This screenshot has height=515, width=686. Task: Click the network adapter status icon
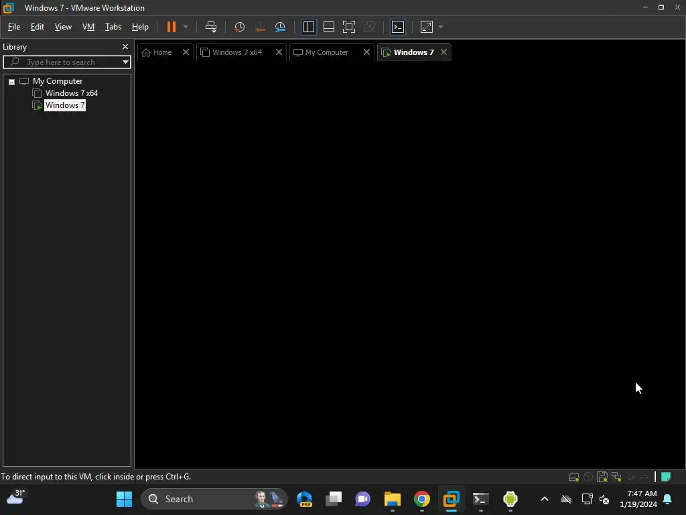(616, 477)
